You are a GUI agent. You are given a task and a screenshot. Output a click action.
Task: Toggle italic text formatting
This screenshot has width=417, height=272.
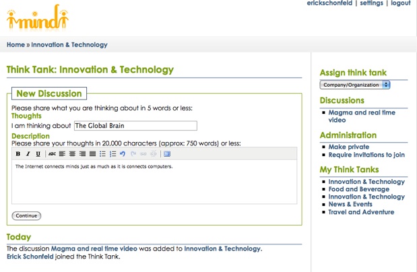pyautogui.click(x=28, y=154)
